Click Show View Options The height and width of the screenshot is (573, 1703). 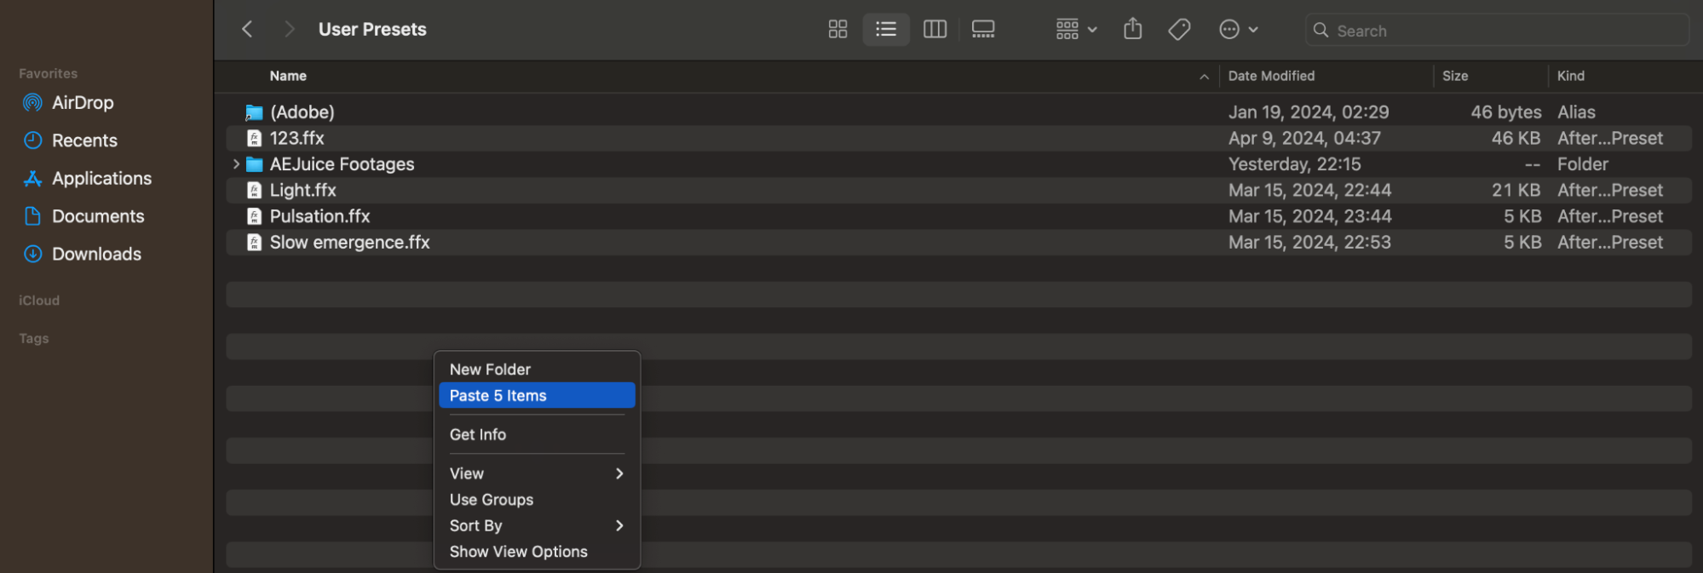[518, 552]
